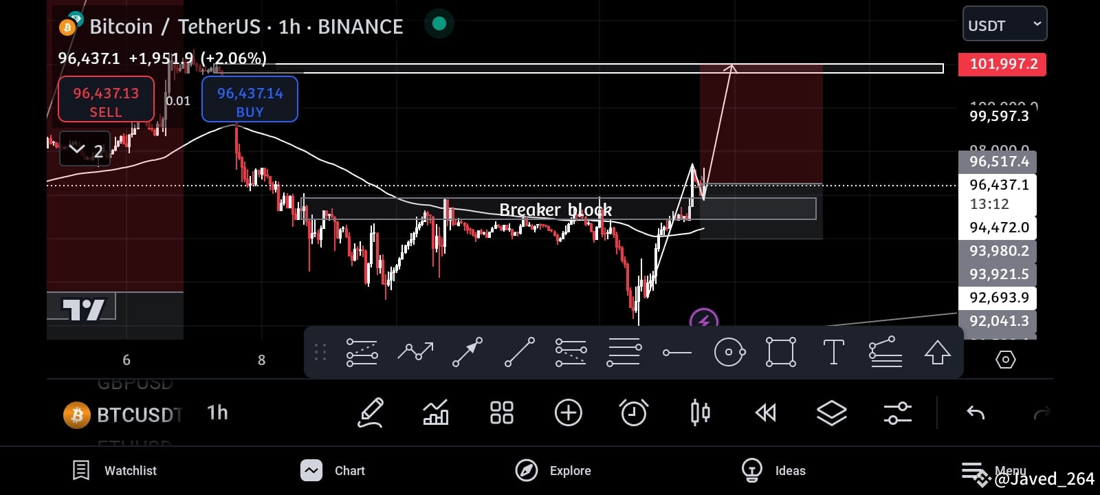This screenshot has width=1100, height=495.
Task: Click the 92,041.3 price label
Action: point(998,321)
